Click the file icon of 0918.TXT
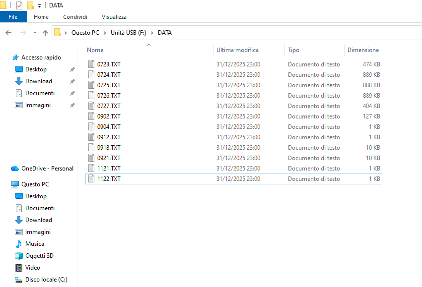 [x=91, y=148]
